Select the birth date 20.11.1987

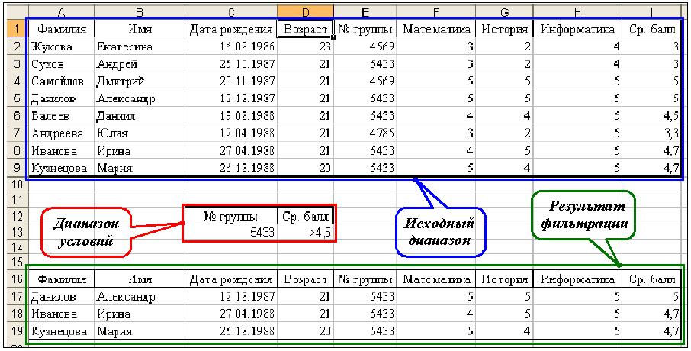coord(231,81)
